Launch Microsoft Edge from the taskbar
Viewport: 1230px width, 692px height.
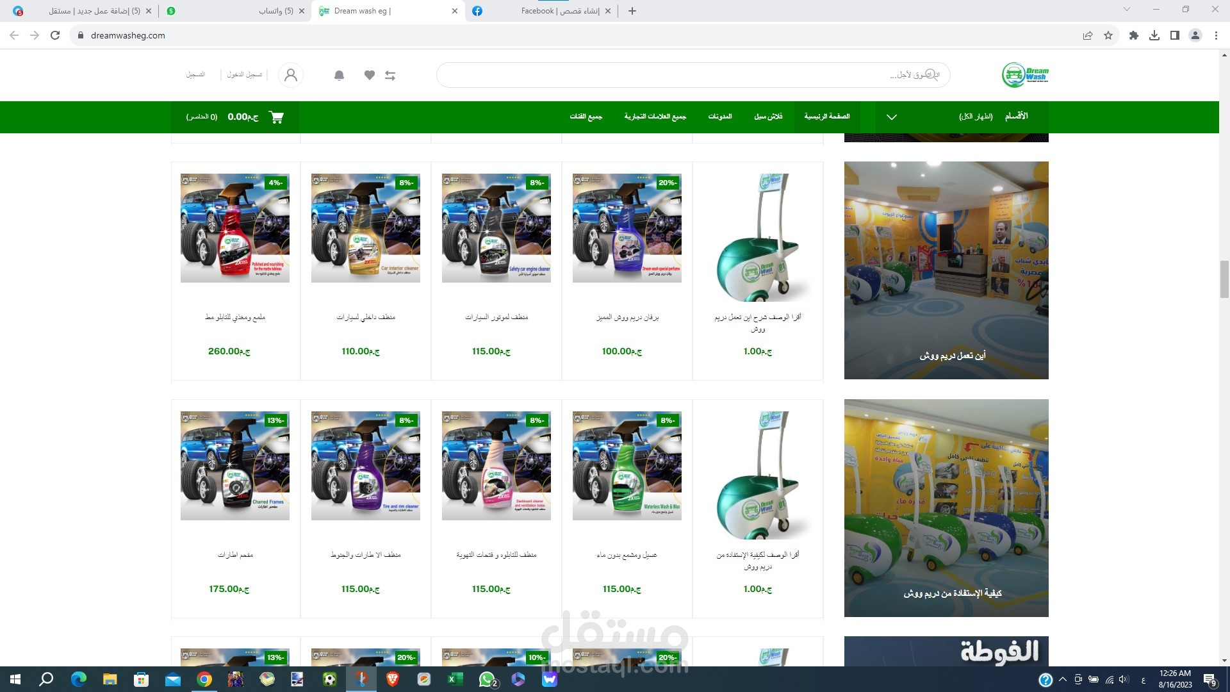coord(78,679)
